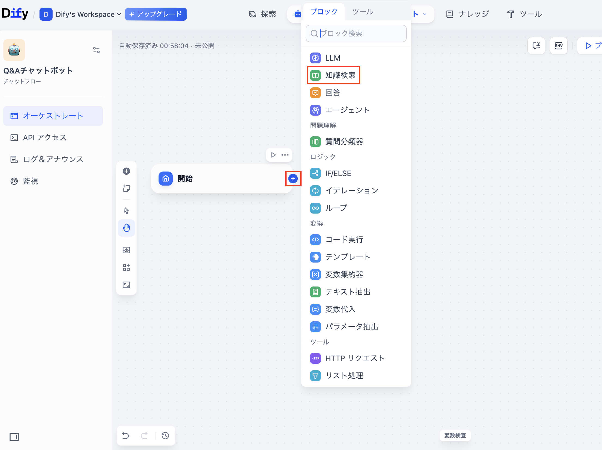Image resolution: width=602 pixels, height=450 pixels.
Task: Select the hand (pan) mode tool
Action: (x=126, y=228)
